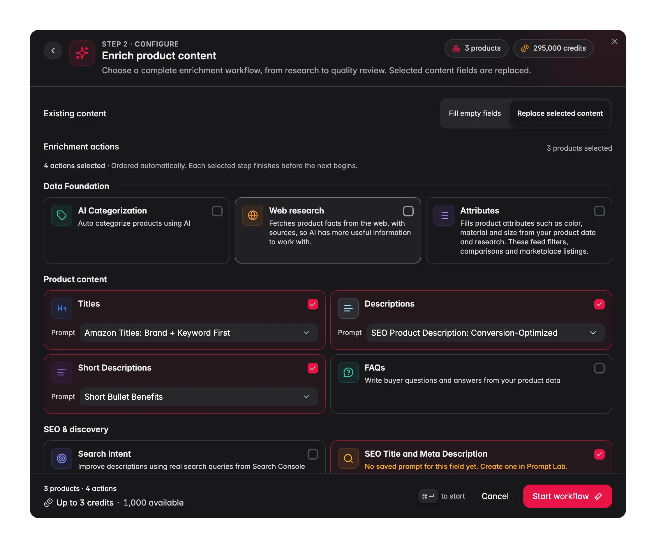Click the sparkle Enrich product content icon
The height and width of the screenshot is (548, 656).
pyautogui.click(x=82, y=53)
